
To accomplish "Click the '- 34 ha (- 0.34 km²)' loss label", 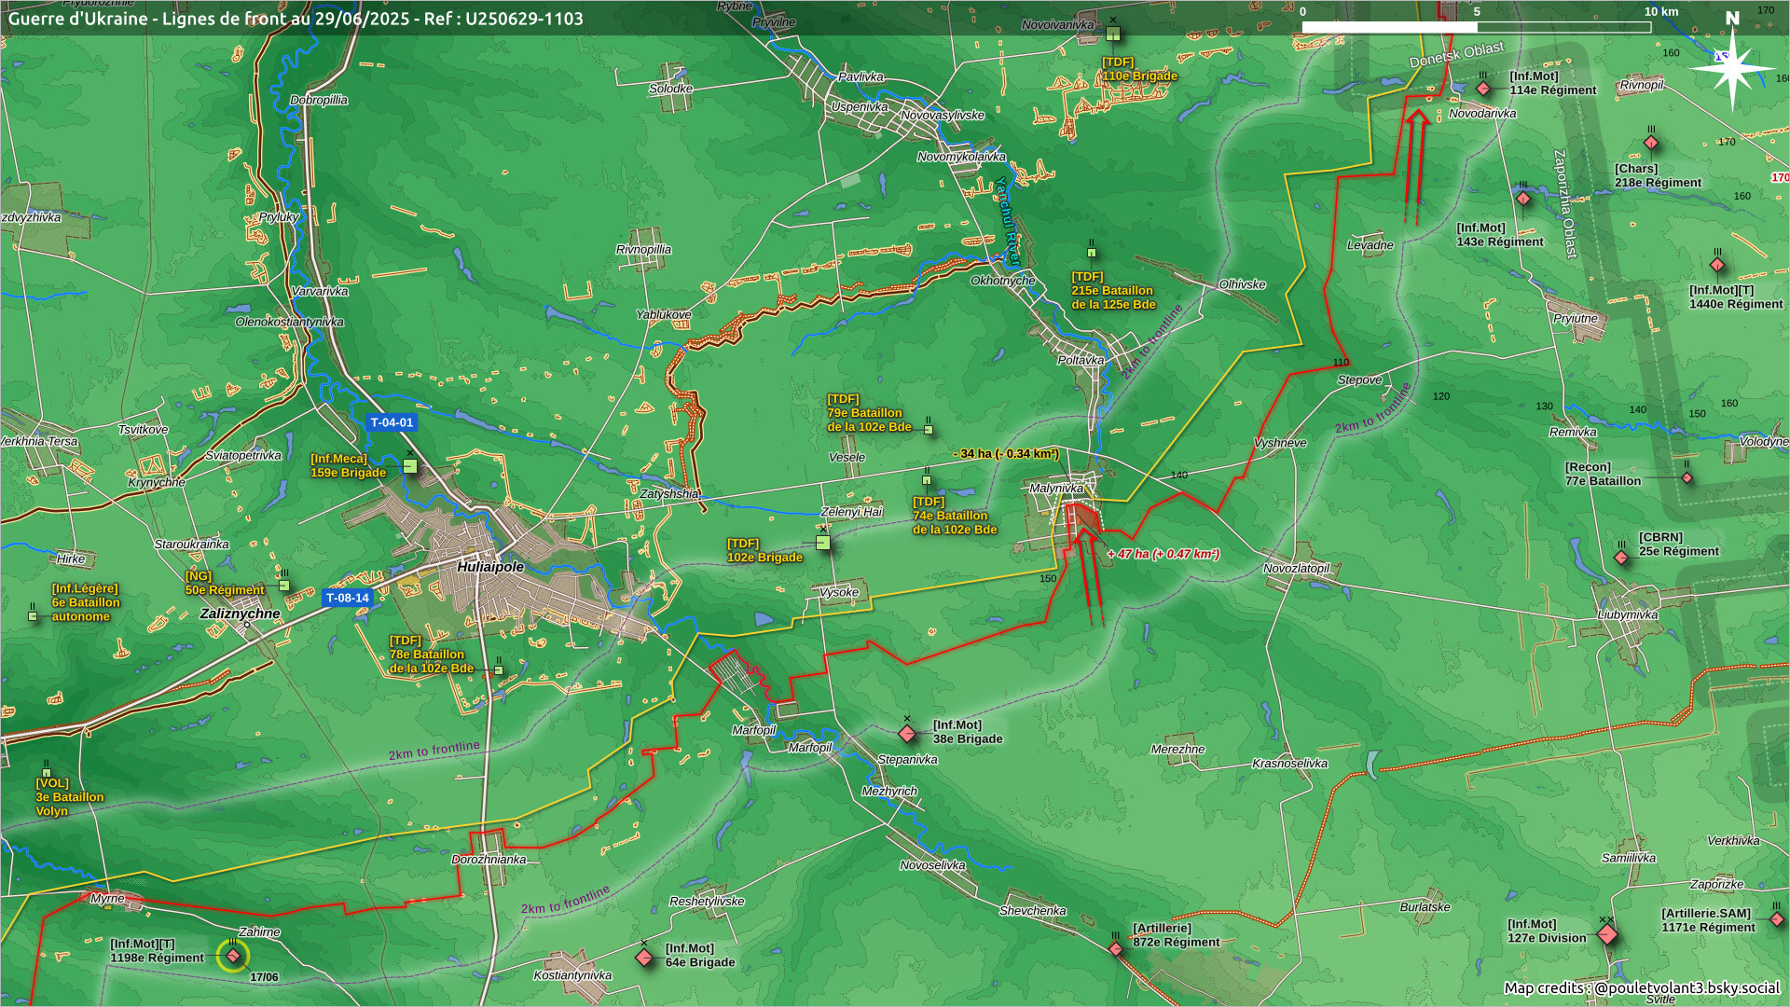I will 1007,453.
